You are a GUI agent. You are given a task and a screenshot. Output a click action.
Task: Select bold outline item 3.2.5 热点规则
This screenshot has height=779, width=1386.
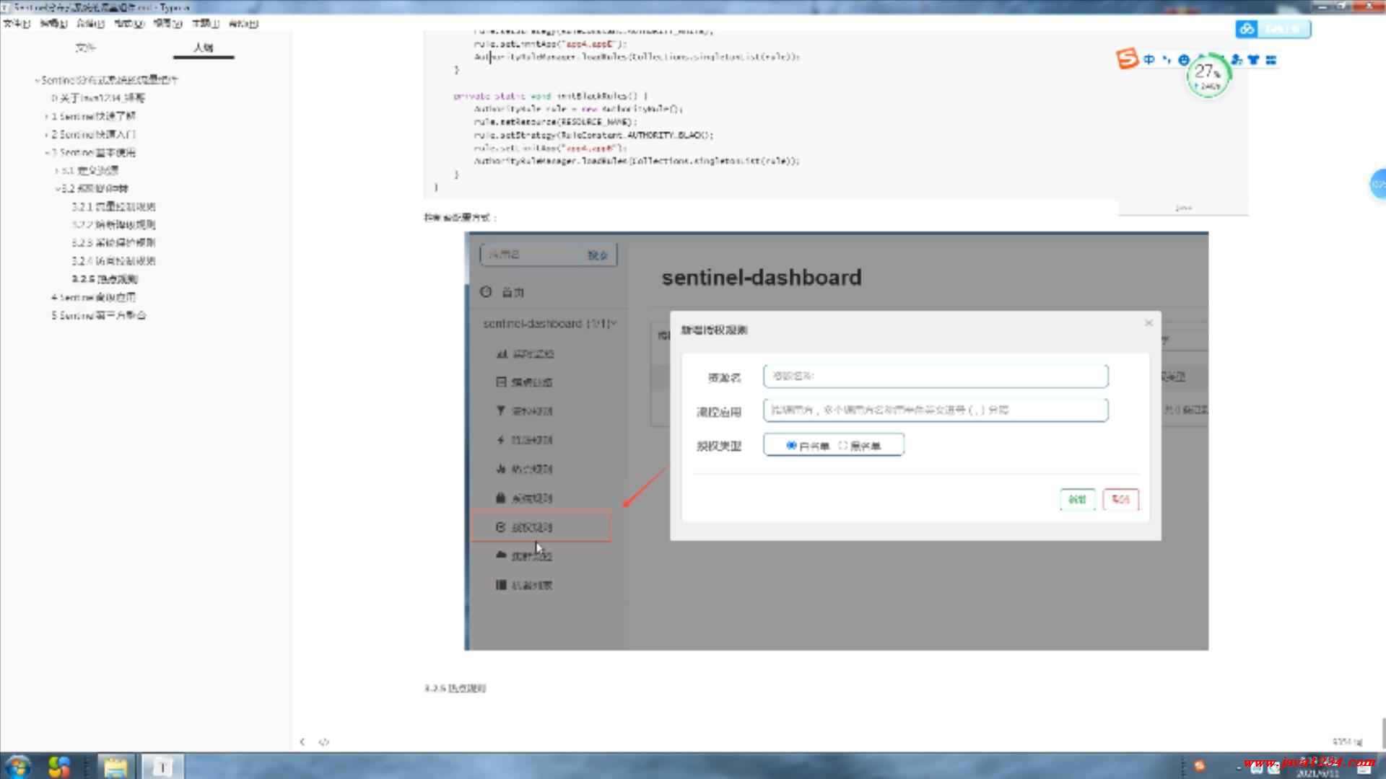[x=105, y=279]
